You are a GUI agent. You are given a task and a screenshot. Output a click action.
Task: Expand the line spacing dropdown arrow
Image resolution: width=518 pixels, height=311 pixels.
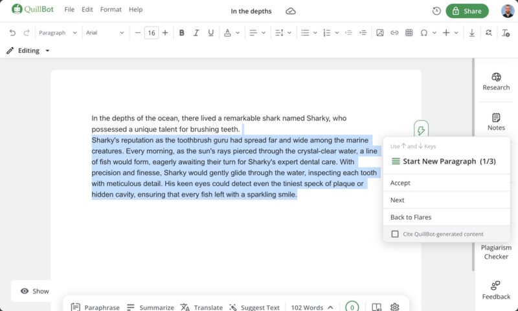coord(289,32)
